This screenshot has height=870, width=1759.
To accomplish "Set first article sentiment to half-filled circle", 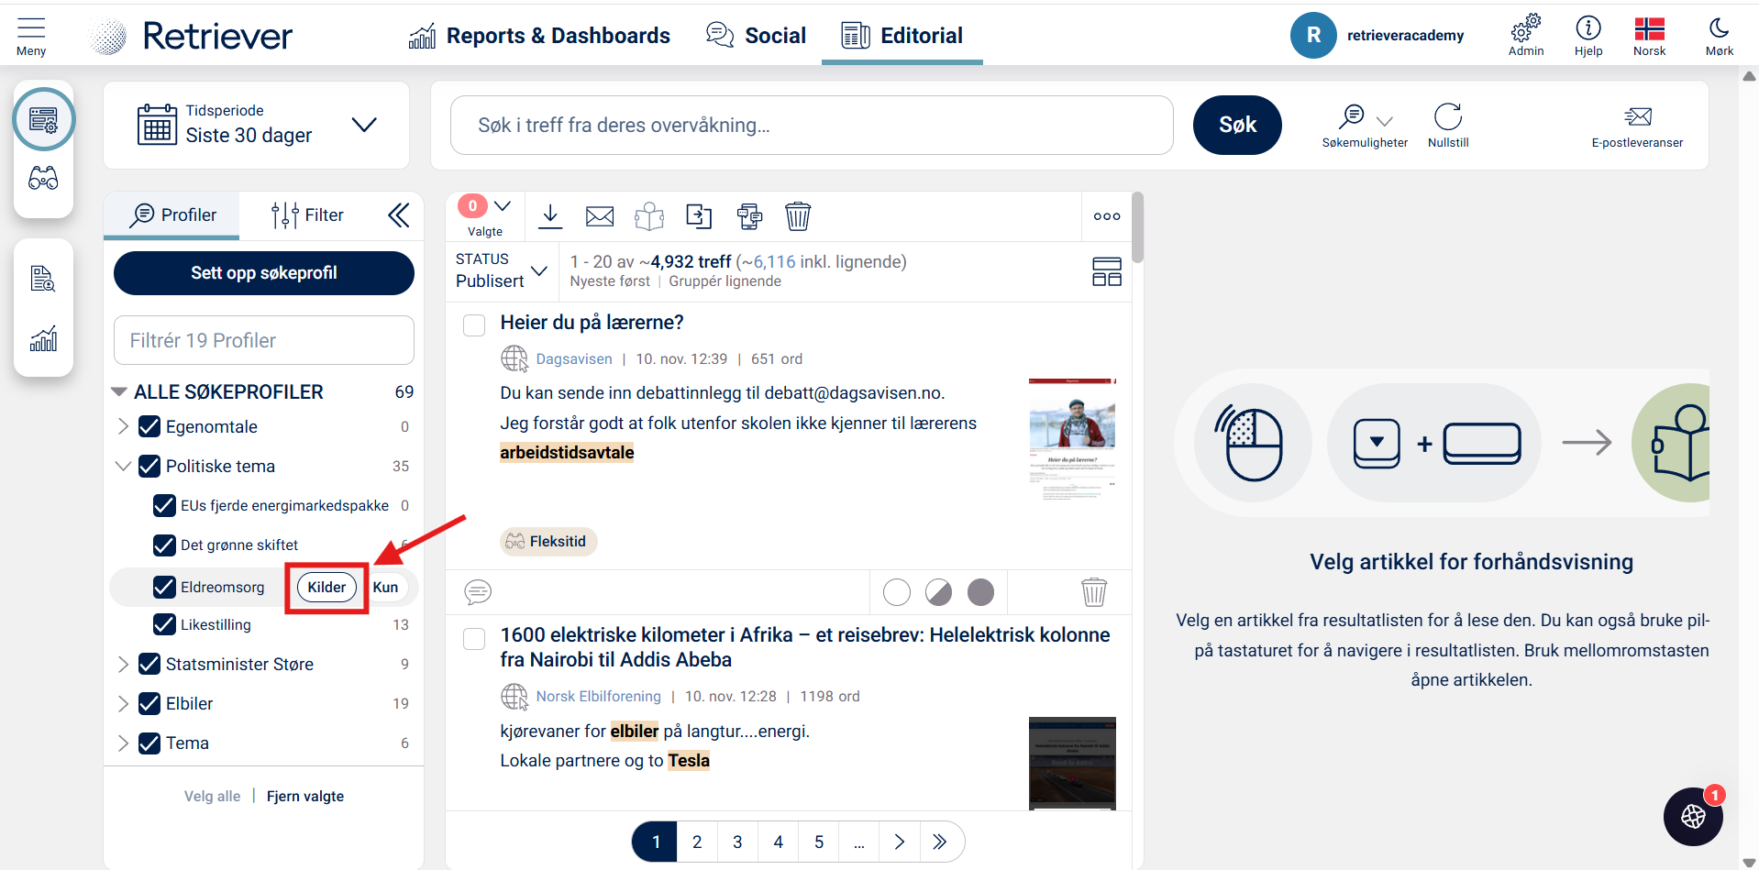I will coord(938,592).
